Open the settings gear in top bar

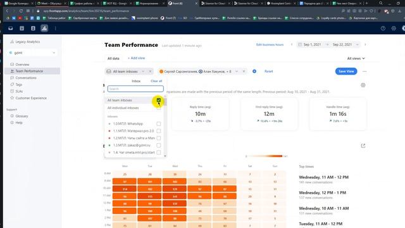pos(394,28)
